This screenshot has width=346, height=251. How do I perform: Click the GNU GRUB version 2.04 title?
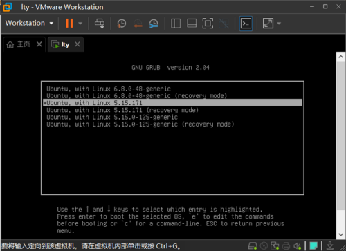170,68
